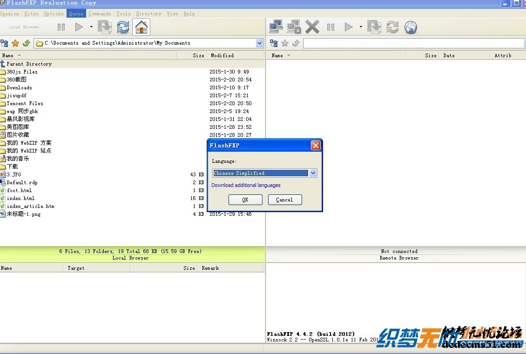Click the Disconnect computer icon
This screenshot has width=526, height=354.
pyautogui.click(x=294, y=27)
